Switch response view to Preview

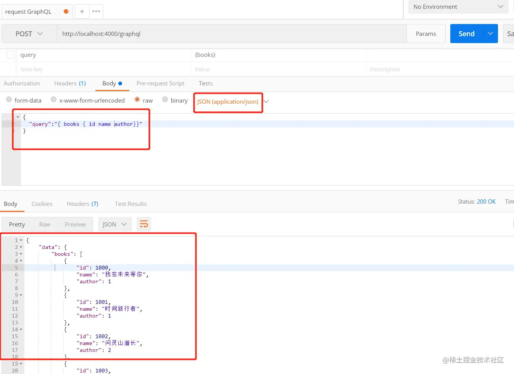pos(75,225)
